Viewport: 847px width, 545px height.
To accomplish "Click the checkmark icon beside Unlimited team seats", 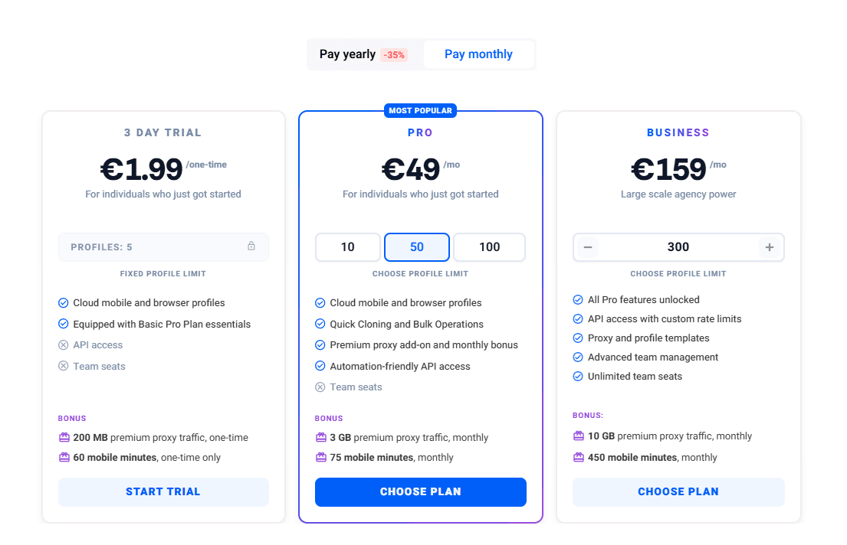I will pyautogui.click(x=578, y=376).
